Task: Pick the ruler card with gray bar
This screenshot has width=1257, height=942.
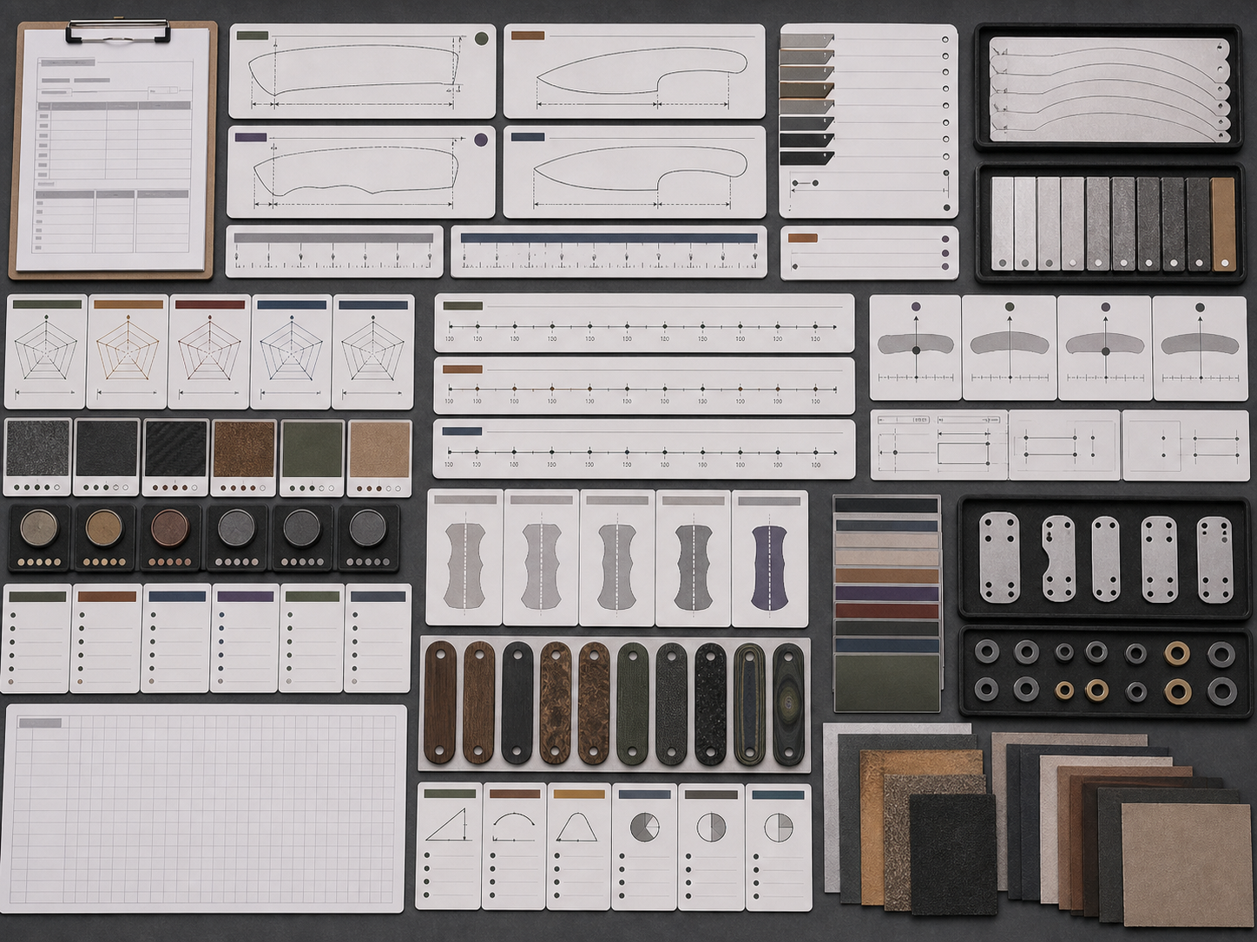Action: point(334,252)
